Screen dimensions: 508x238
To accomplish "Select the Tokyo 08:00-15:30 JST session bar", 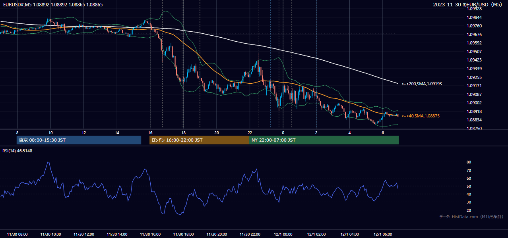I will 79,140.
